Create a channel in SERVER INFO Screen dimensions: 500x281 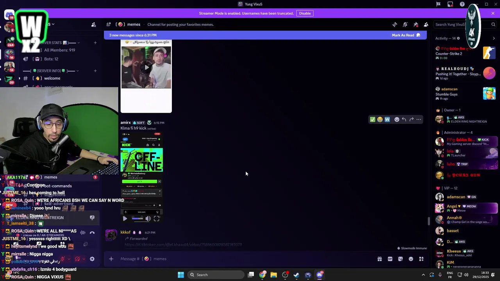click(x=95, y=71)
